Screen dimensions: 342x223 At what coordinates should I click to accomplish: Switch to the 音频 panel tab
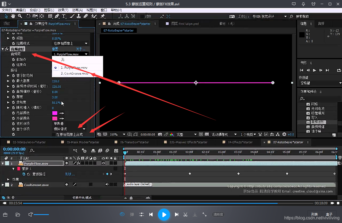(x=321, y=24)
